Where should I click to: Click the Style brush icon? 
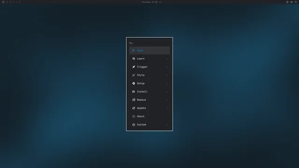[134, 75]
